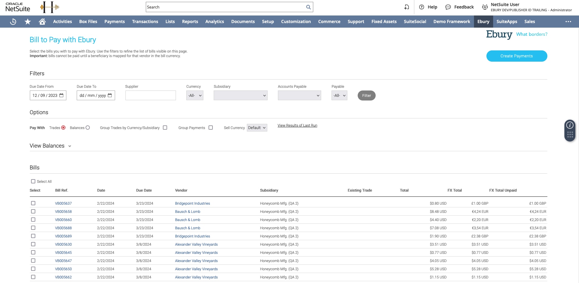Enable Group Trades by Currency/Subsidiary checkbox
The width and height of the screenshot is (579, 283).
[165, 128]
